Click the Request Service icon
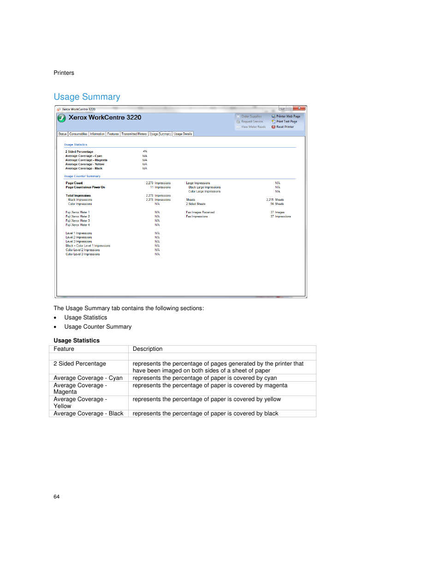The image size is (440, 570). pyautogui.click(x=238, y=121)
